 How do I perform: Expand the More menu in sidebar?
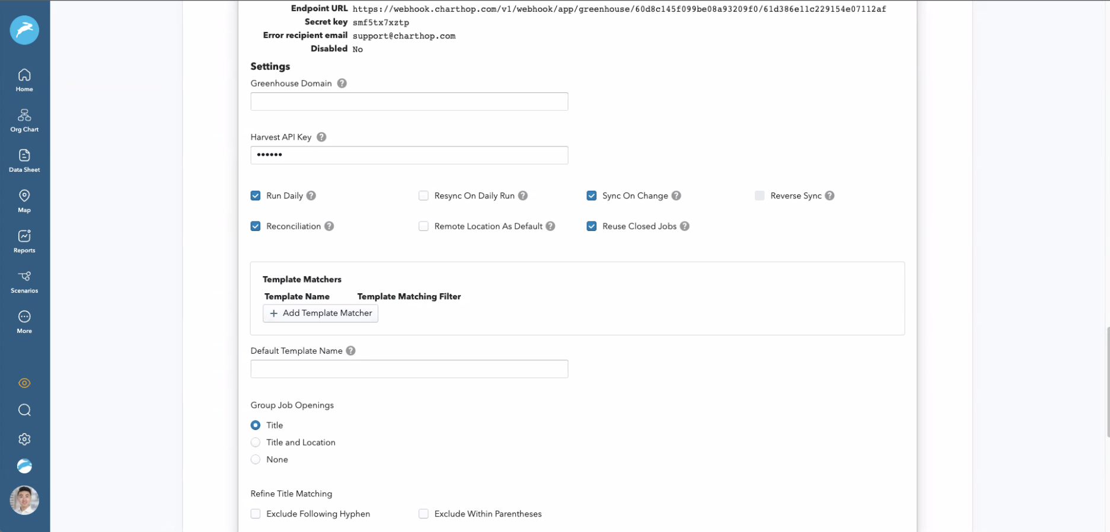point(24,322)
